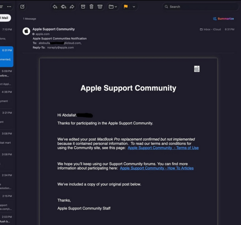
Task: Delete message with trash icon
Action: point(91,7)
